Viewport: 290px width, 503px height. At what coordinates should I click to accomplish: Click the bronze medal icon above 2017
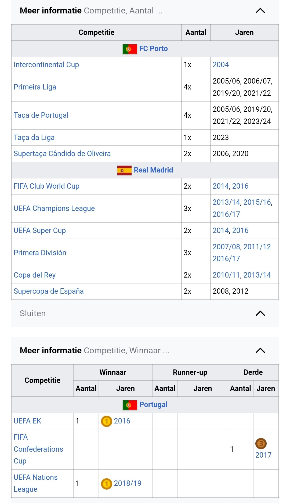(x=261, y=444)
